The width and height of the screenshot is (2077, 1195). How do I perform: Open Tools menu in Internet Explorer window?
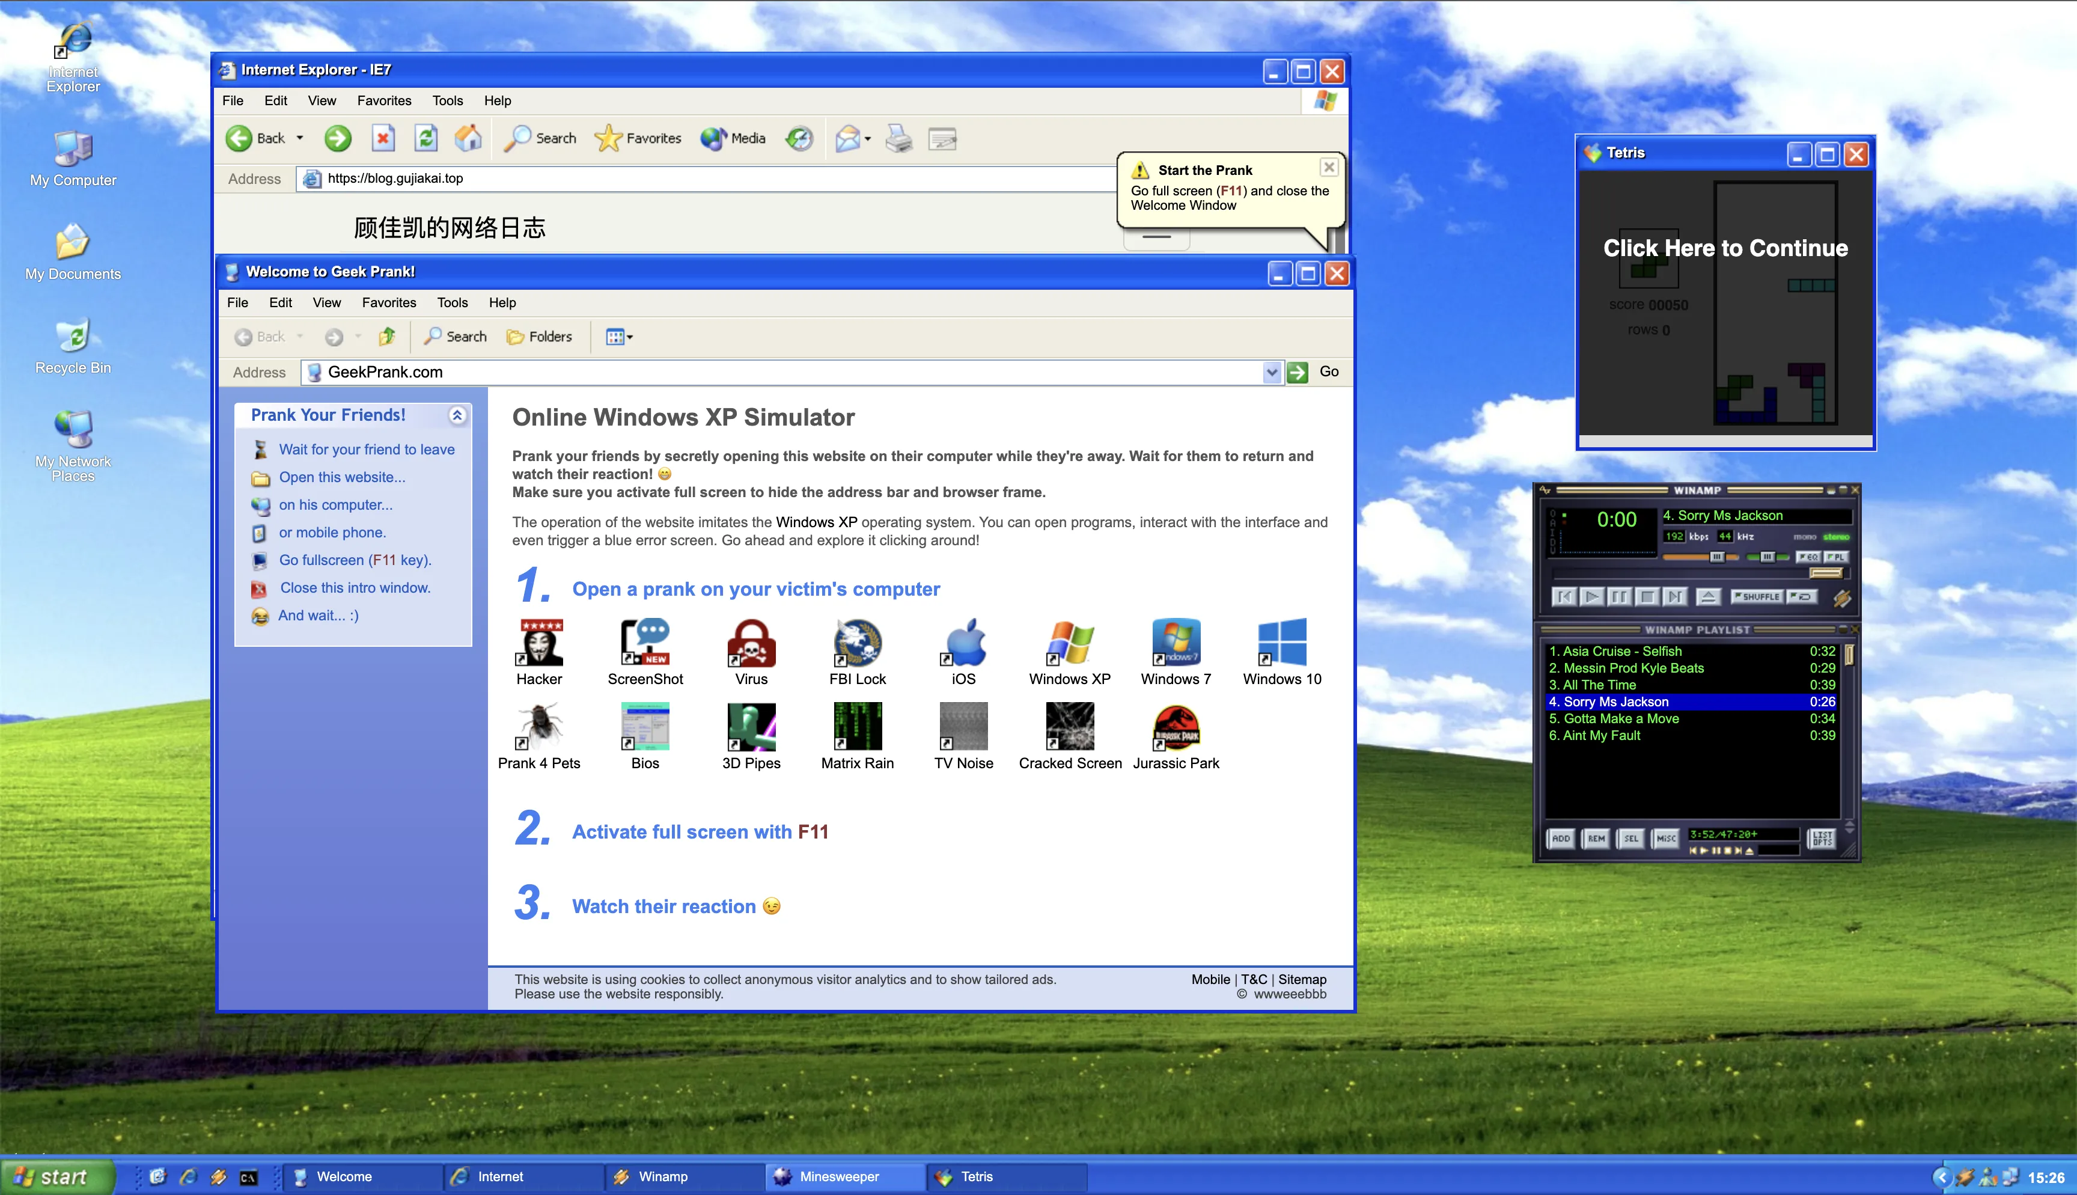click(447, 100)
